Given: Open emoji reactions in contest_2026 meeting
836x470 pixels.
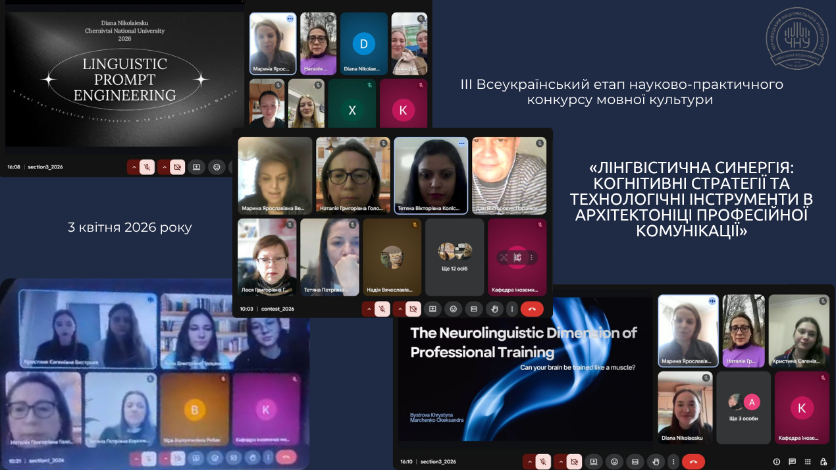Looking at the screenshot, I should pyautogui.click(x=453, y=308).
